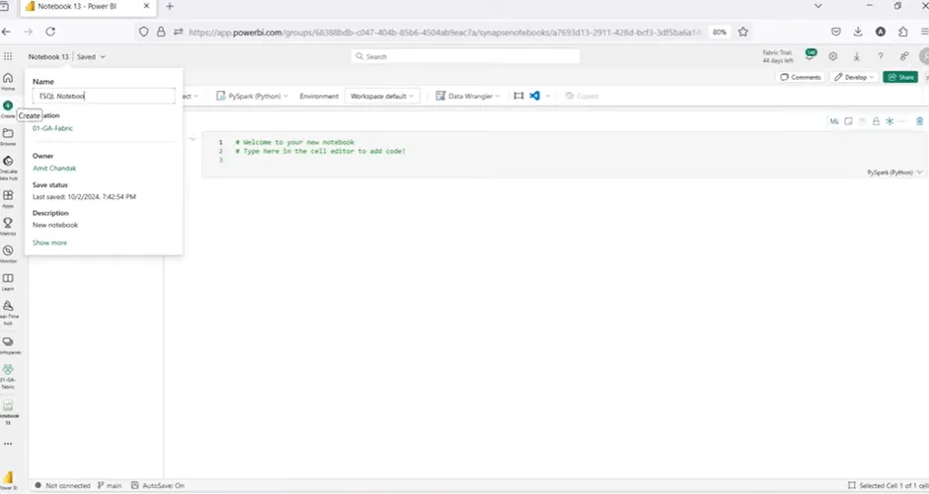This screenshot has height=494, width=929.
Task: Expand Data Wrangler dropdown
Action: click(x=468, y=96)
